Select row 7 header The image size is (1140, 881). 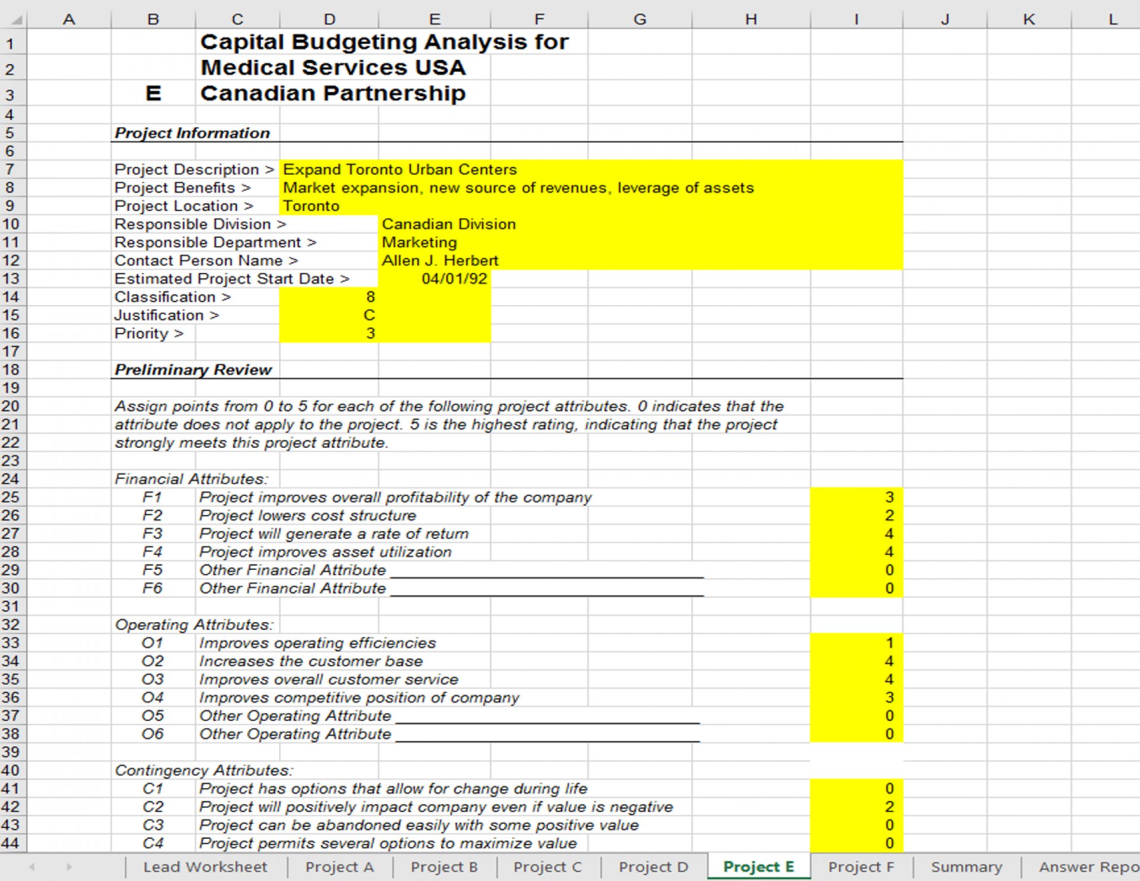coord(10,169)
